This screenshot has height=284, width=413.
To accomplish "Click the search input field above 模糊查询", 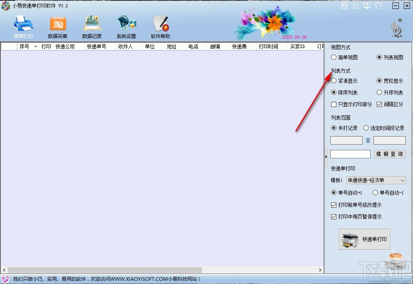I will click(350, 154).
